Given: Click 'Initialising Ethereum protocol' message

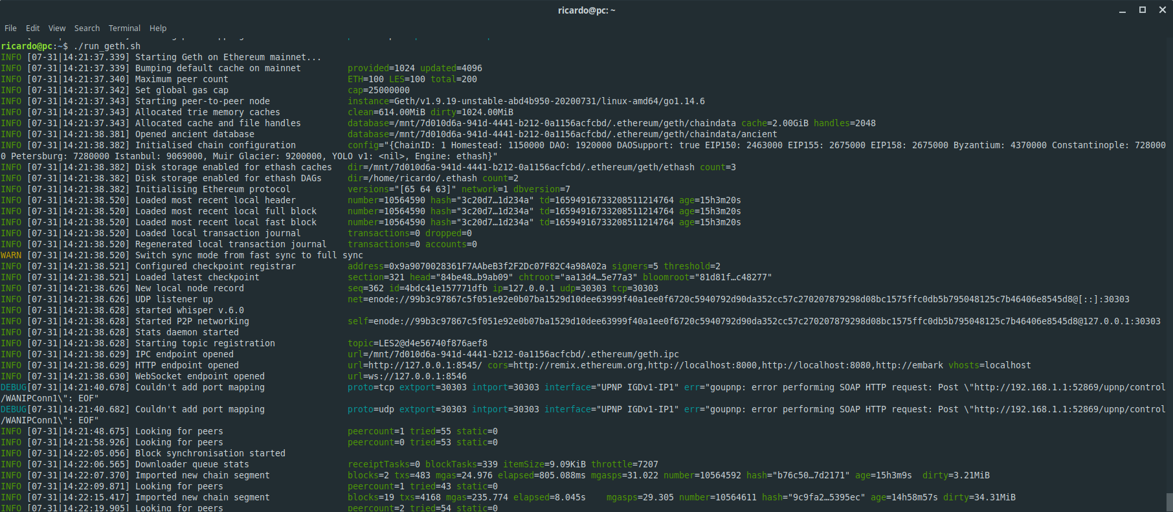Looking at the screenshot, I should click(x=212, y=189).
